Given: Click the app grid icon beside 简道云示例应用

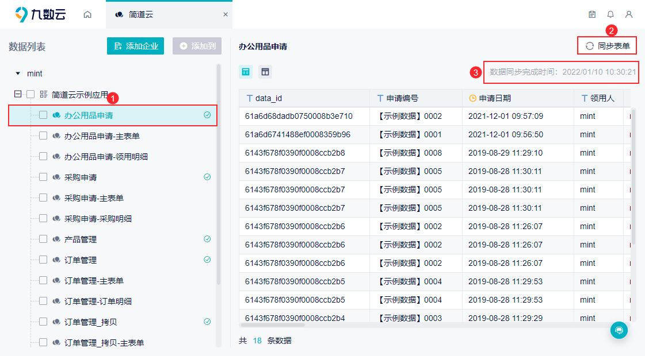Looking at the screenshot, I should click(x=44, y=94).
